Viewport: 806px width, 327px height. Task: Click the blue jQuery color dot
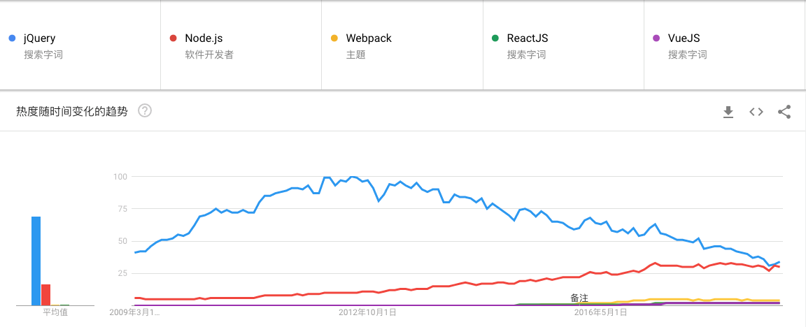pyautogui.click(x=12, y=38)
